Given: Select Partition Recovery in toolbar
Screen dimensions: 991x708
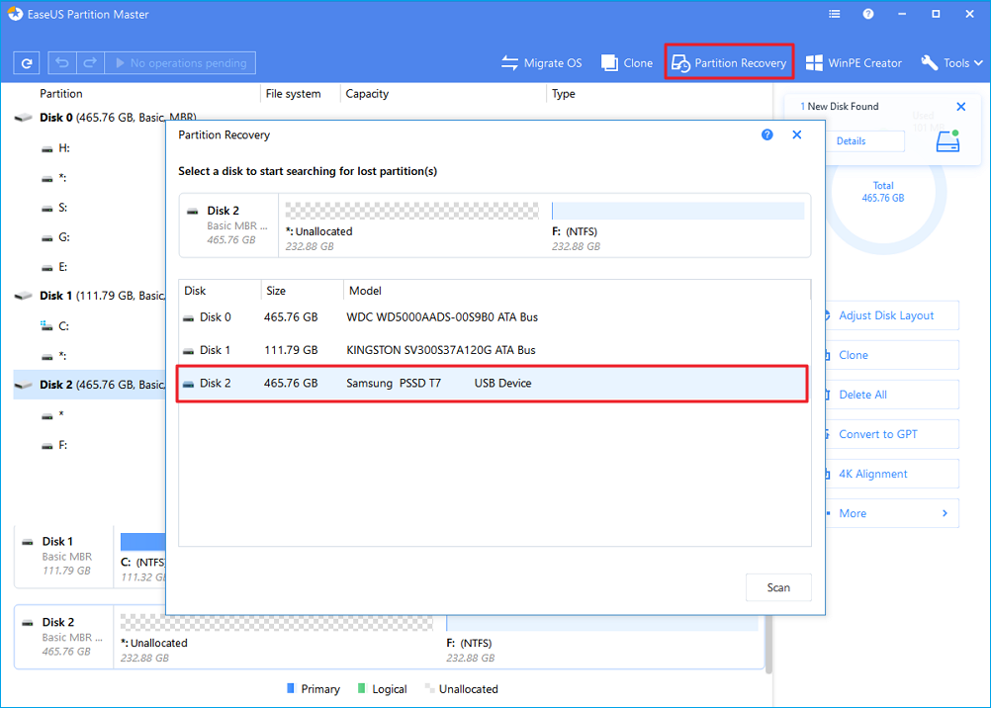Looking at the screenshot, I should 729,63.
